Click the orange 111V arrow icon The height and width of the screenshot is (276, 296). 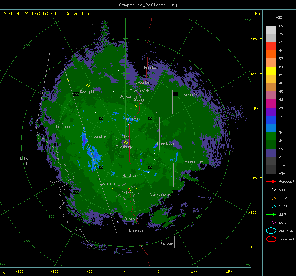[271, 198]
